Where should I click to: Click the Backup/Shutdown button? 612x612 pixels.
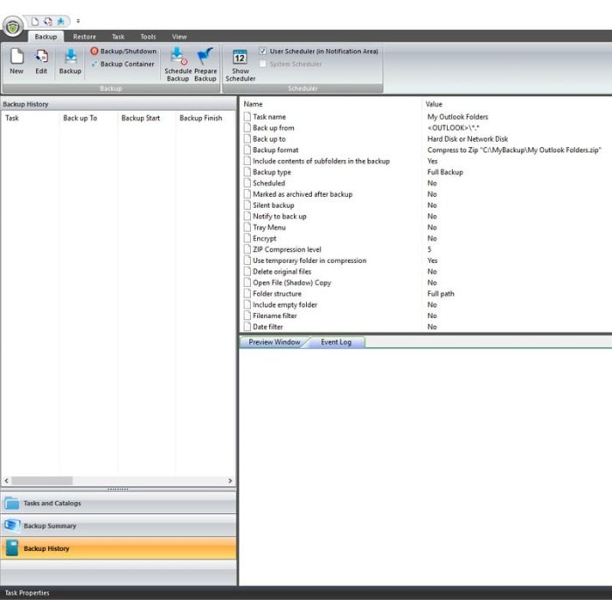click(122, 52)
